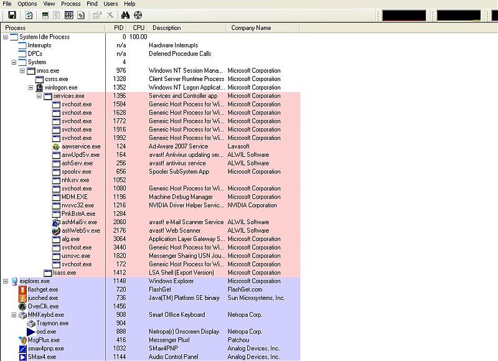The height and width of the screenshot is (361, 498).
Task: Select the PnkBstrA.exe process row
Action: [151, 213]
